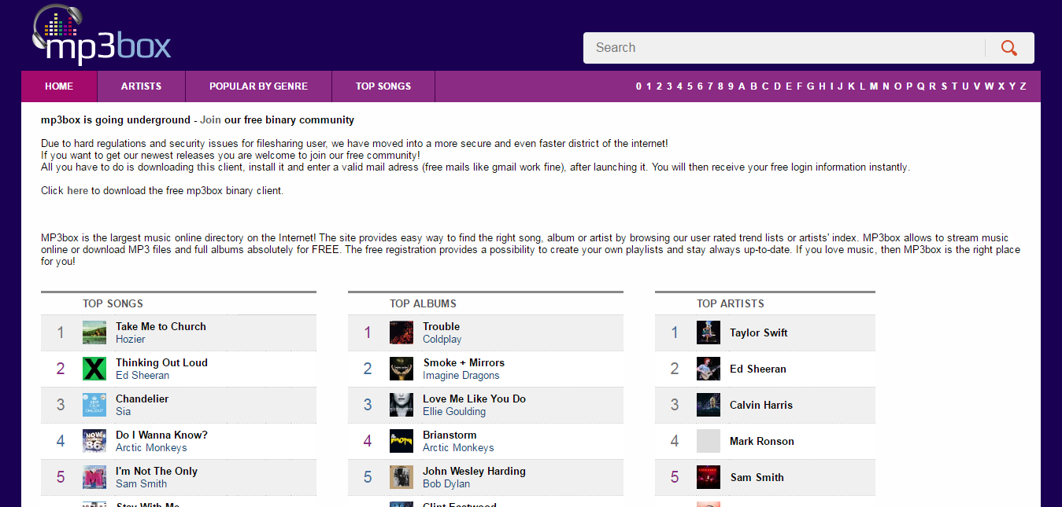Open Ed Sheeran name in Top Artists
The image size is (1062, 507).
(758, 369)
